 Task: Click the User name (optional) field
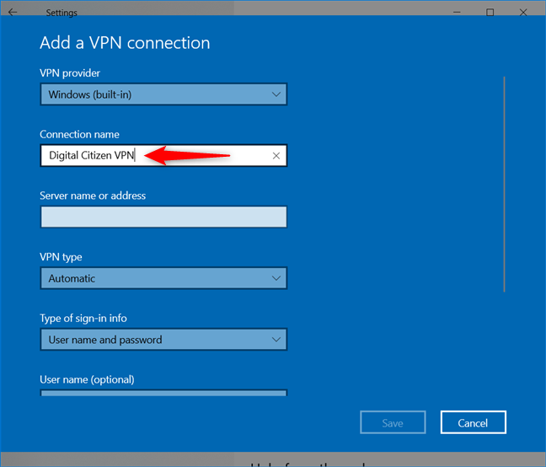coord(163,393)
